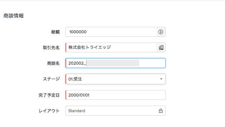This screenshot has height=127, width=225.
Task: Click the info icon in 総額 field
Action: tap(161, 32)
